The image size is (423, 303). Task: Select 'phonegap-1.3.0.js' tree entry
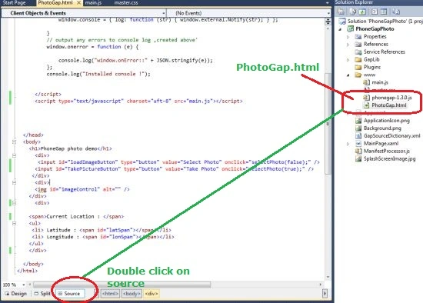pyautogui.click(x=391, y=98)
